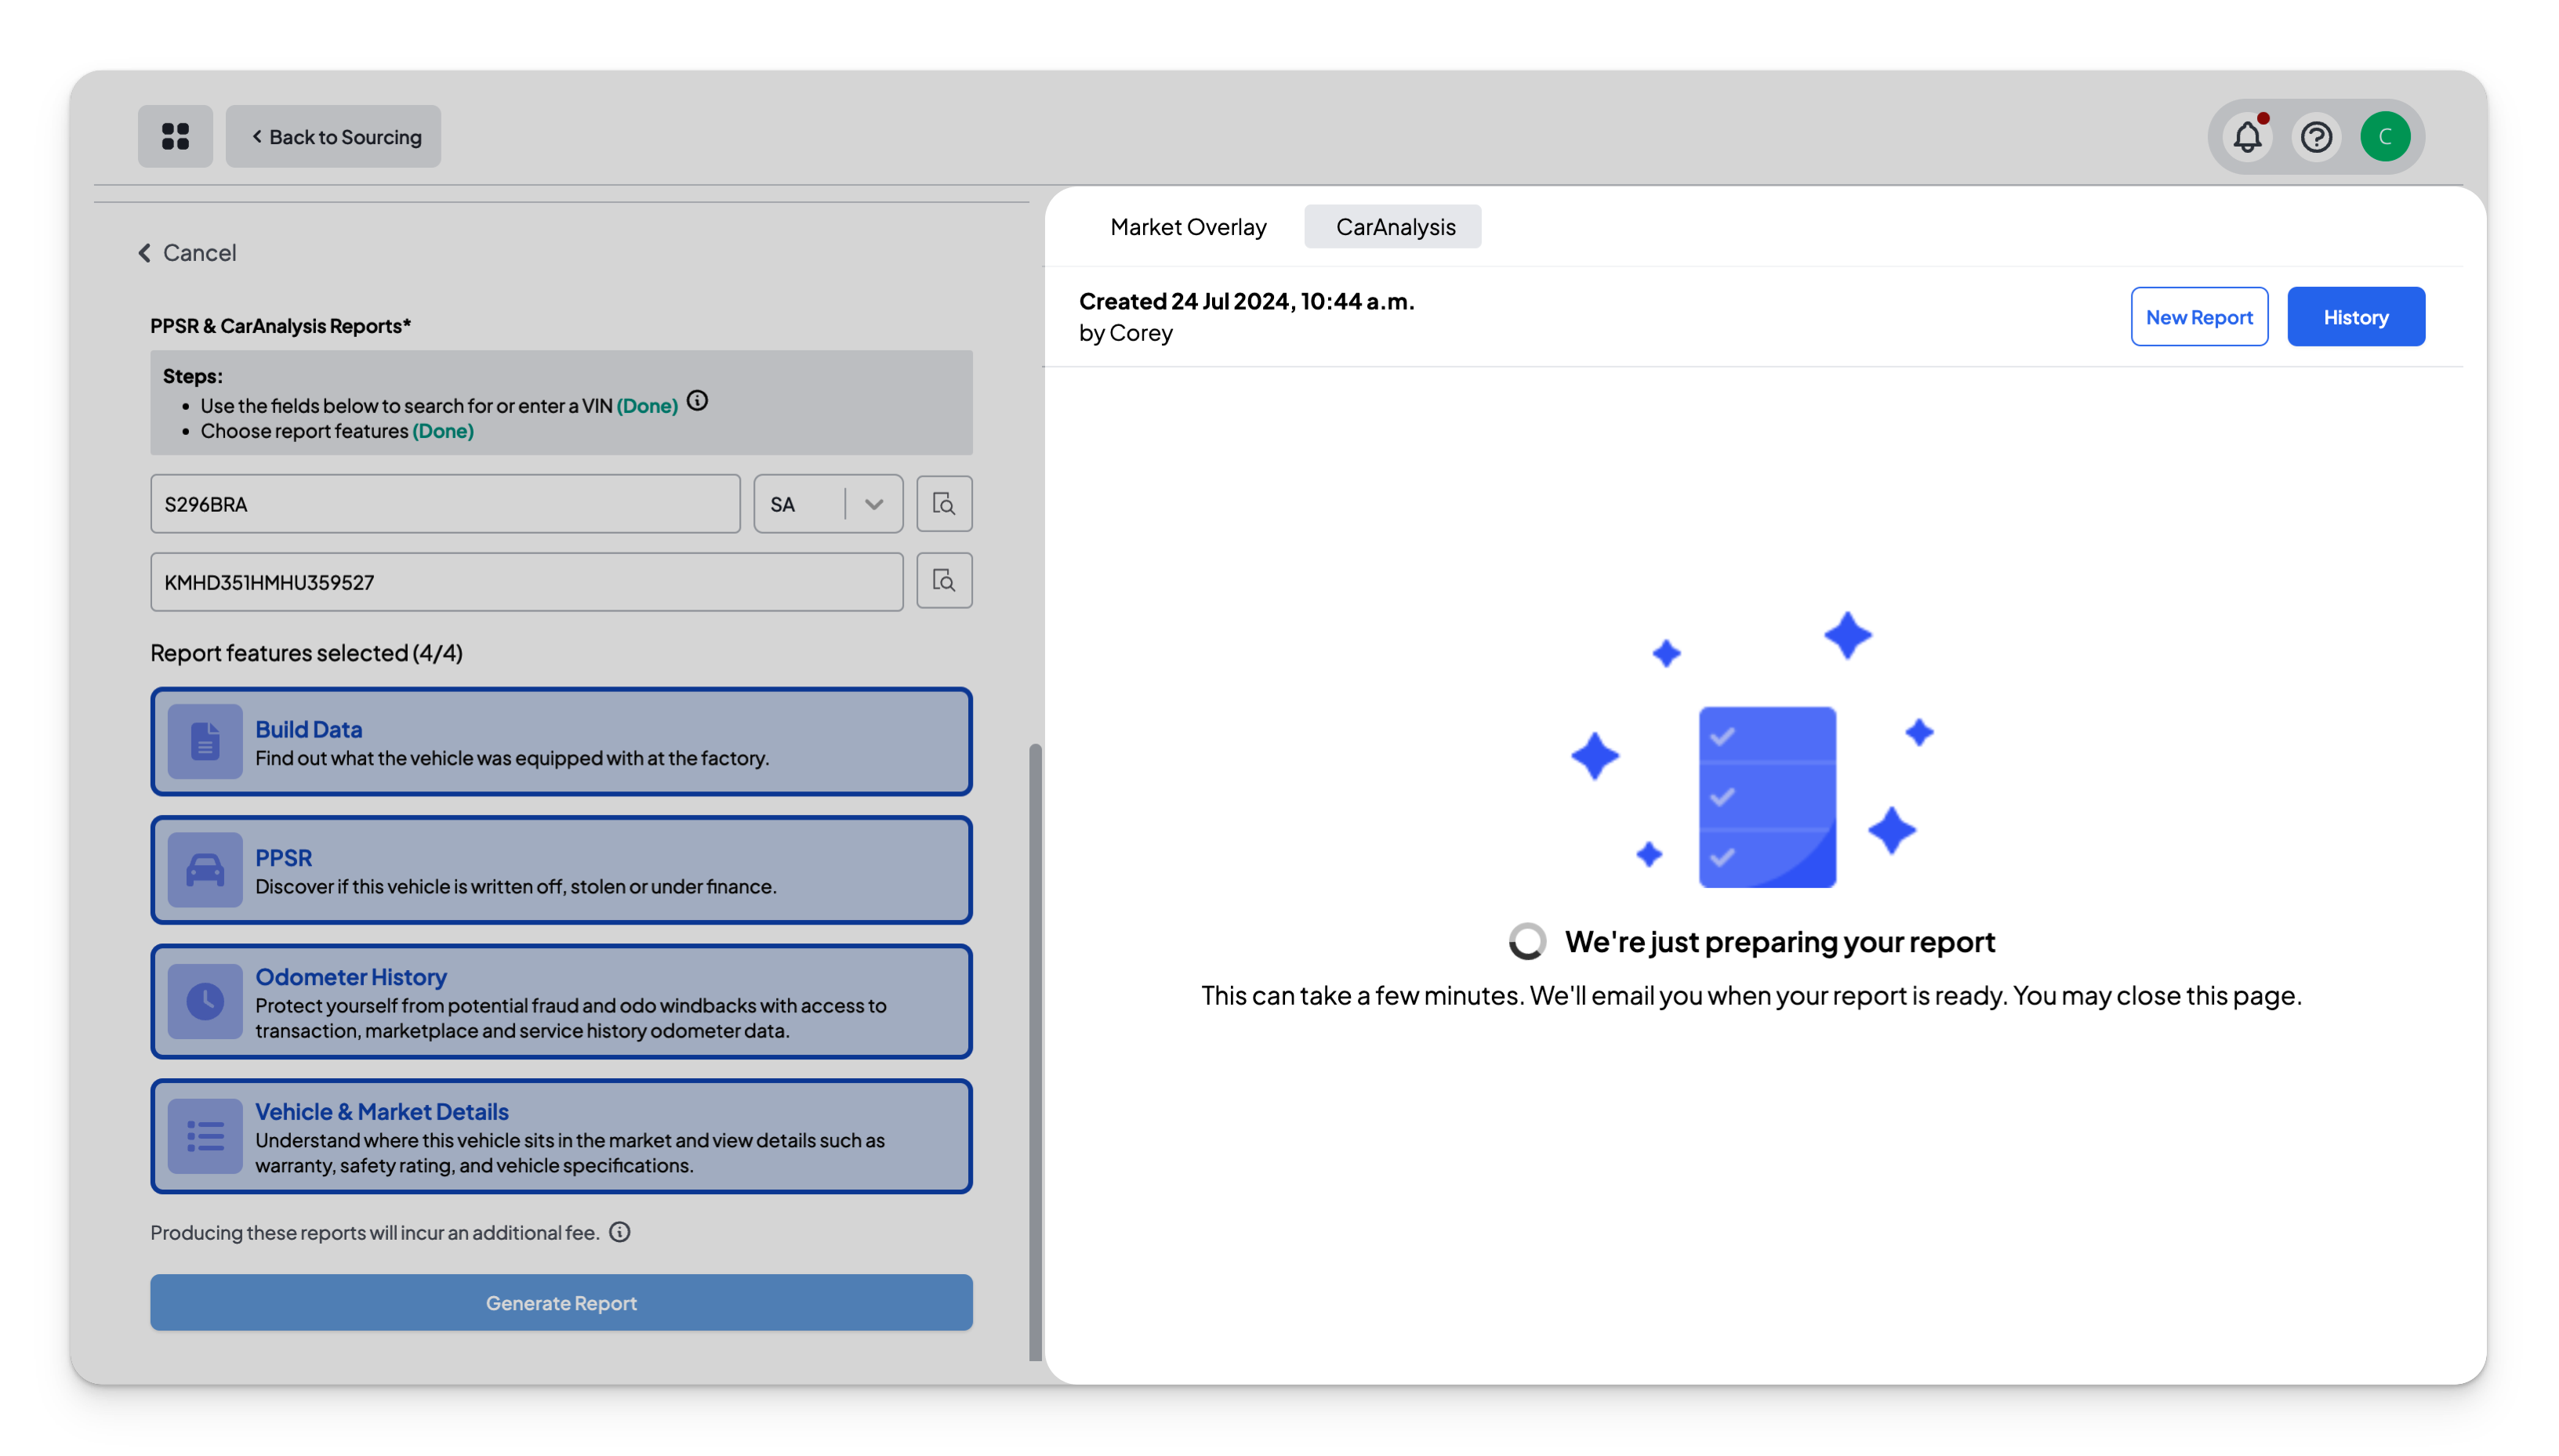This screenshot has height=1456, width=2559.
Task: Click the New Report button
Action: click(x=2199, y=317)
